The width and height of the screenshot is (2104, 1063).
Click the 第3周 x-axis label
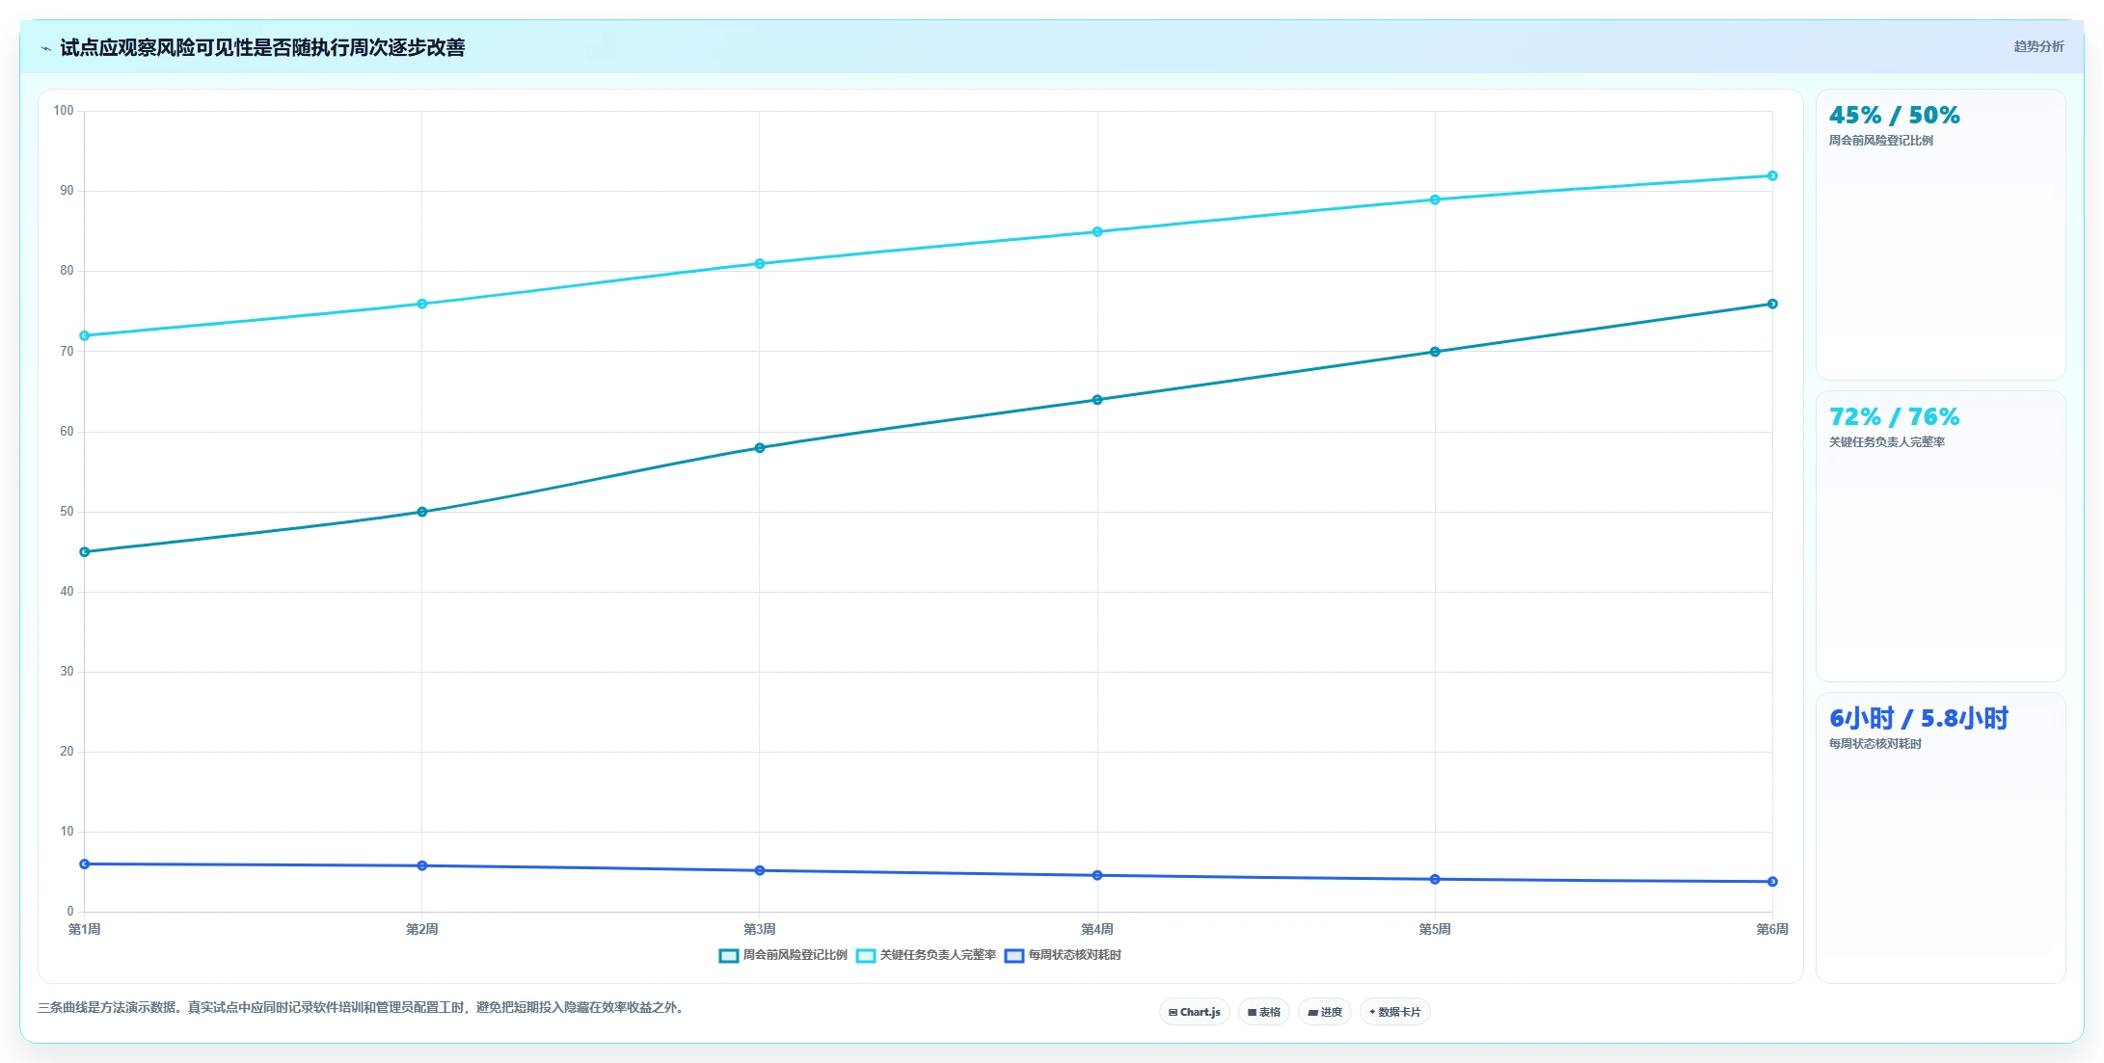pos(760,929)
